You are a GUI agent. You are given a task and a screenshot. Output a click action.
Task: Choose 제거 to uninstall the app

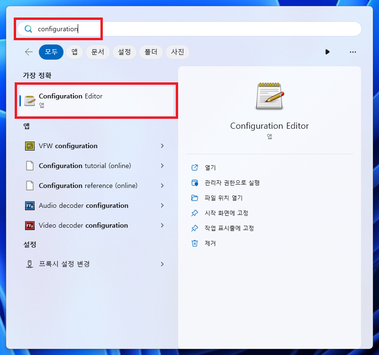210,243
